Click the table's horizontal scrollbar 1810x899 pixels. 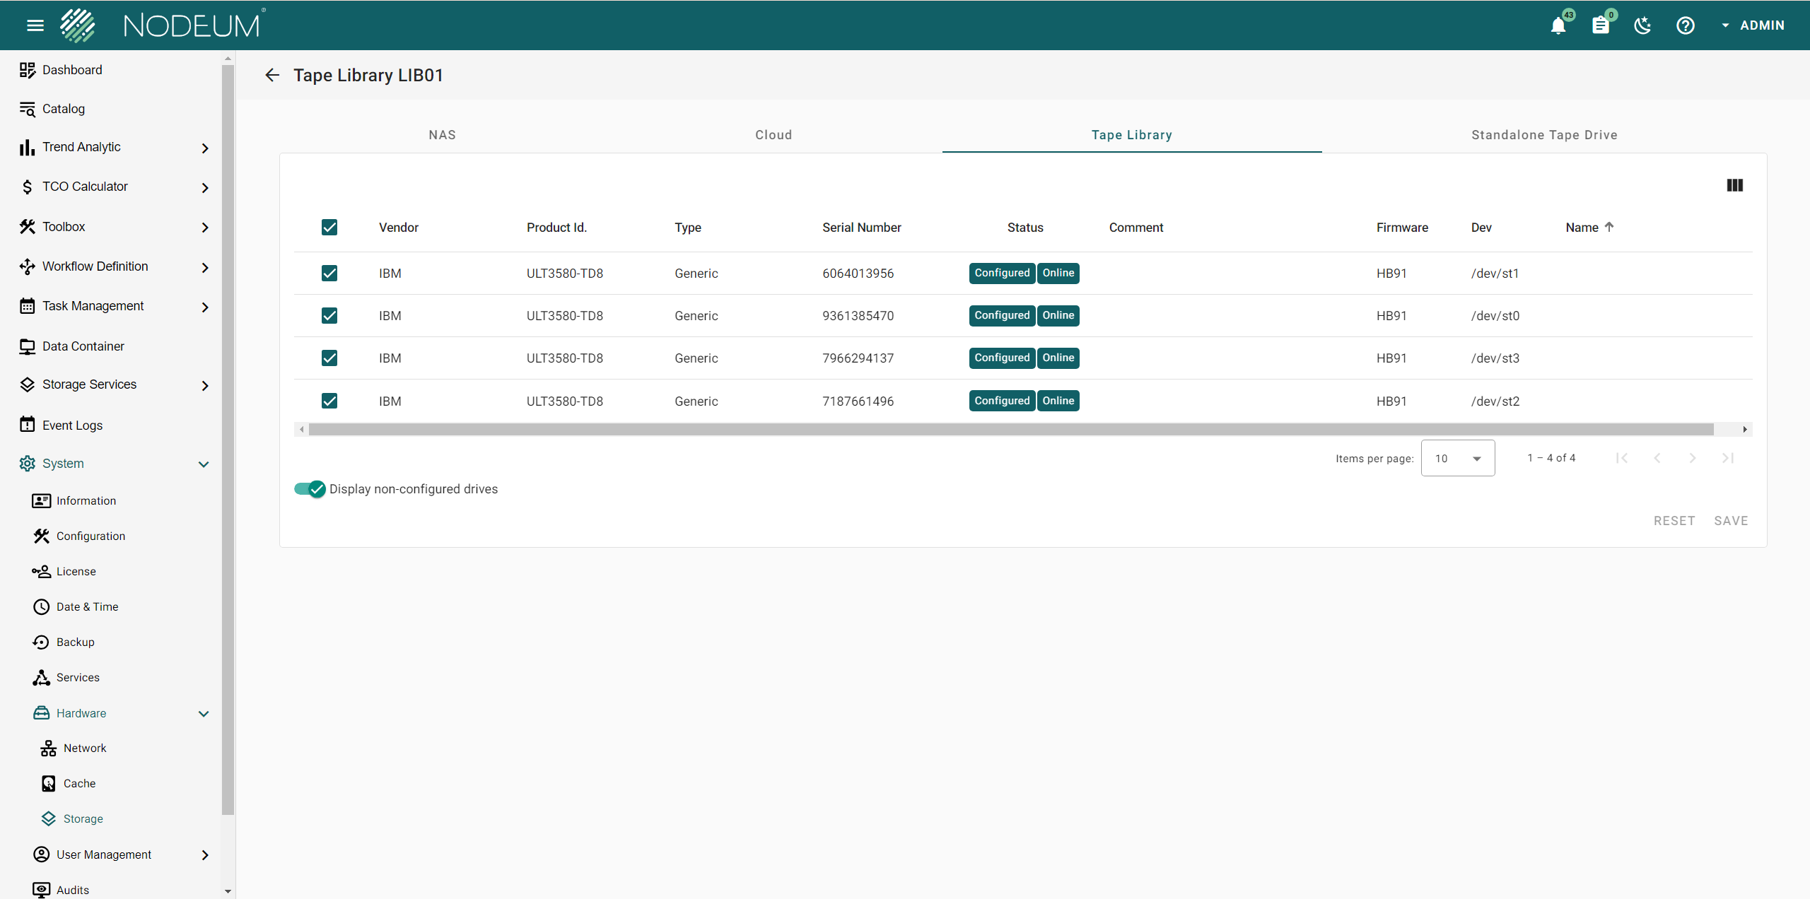1011,429
